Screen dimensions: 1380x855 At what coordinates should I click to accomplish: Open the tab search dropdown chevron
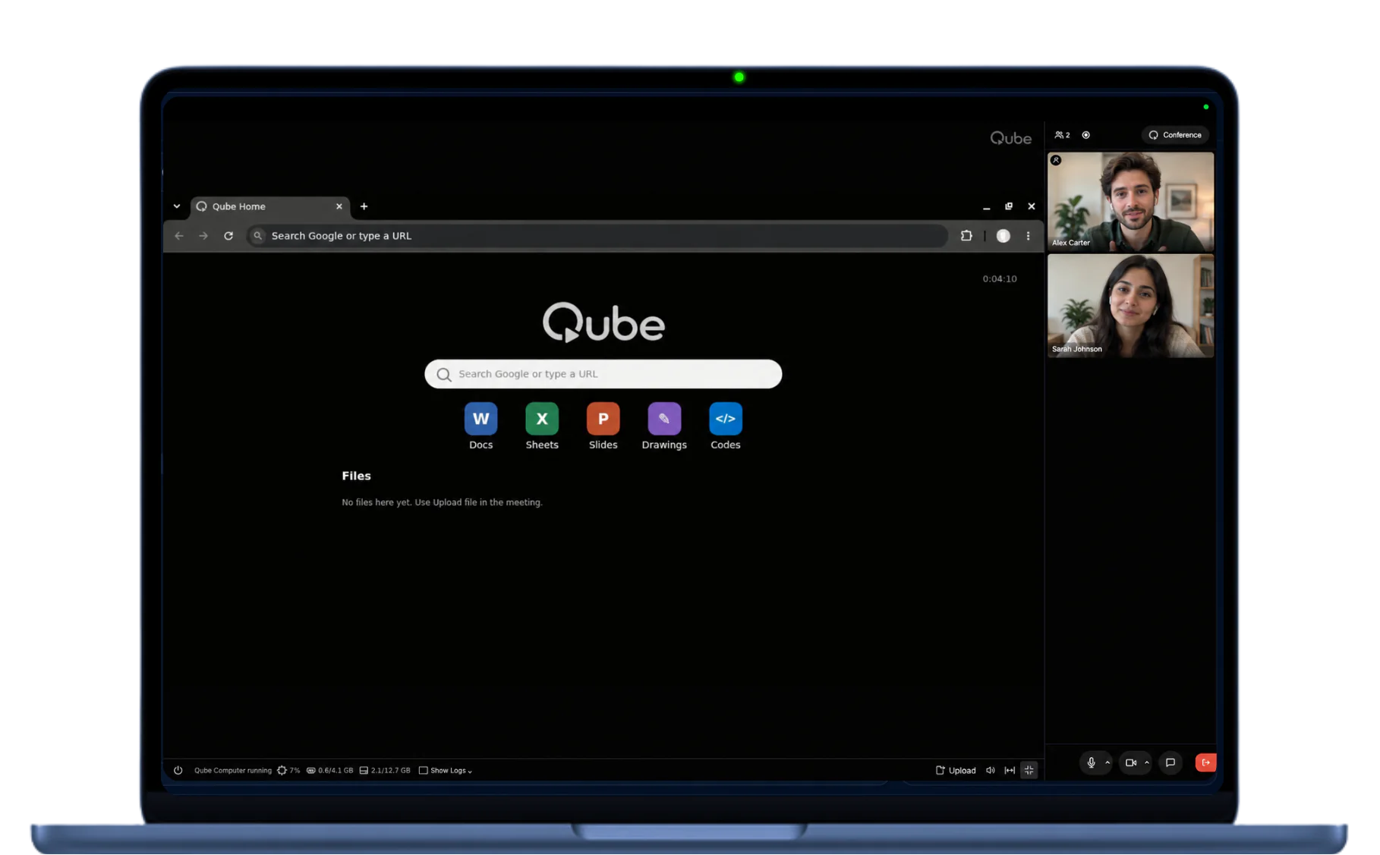pos(177,206)
